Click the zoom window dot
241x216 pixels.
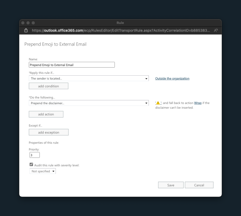33,23
